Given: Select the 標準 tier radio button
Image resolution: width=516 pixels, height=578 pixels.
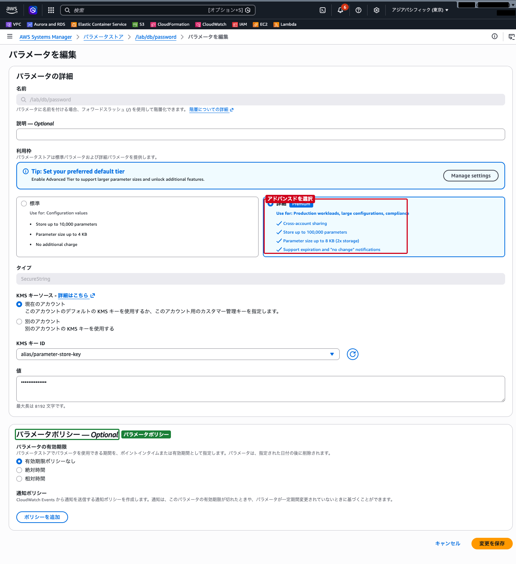Looking at the screenshot, I should pos(24,204).
